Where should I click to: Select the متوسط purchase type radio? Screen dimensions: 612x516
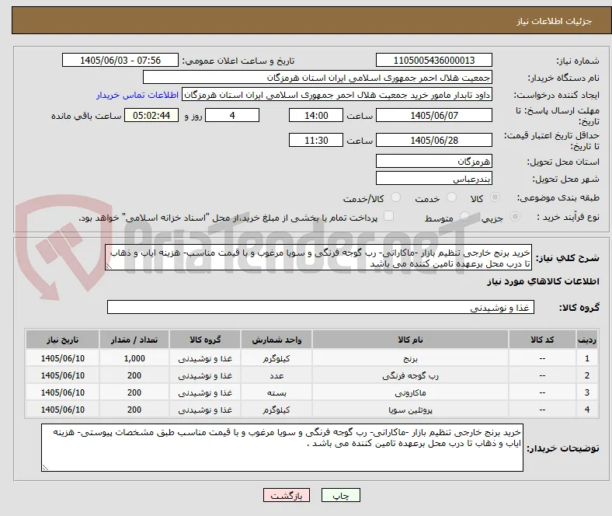pyautogui.click(x=464, y=216)
